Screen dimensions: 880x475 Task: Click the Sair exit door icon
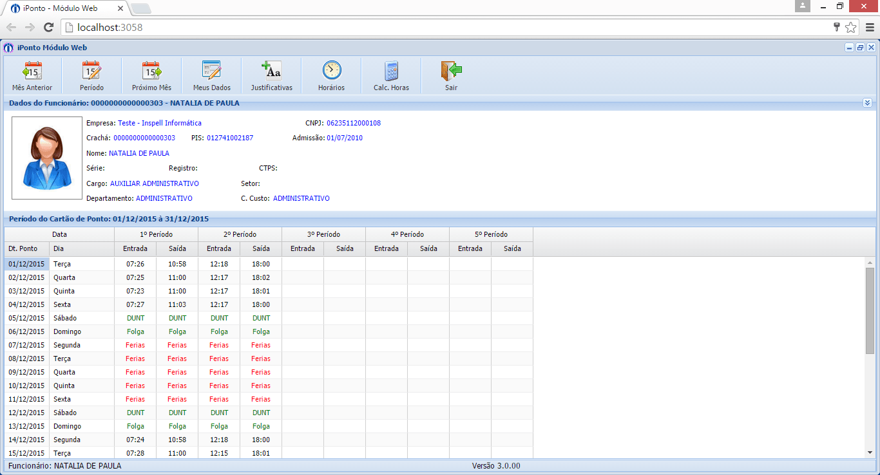451,71
